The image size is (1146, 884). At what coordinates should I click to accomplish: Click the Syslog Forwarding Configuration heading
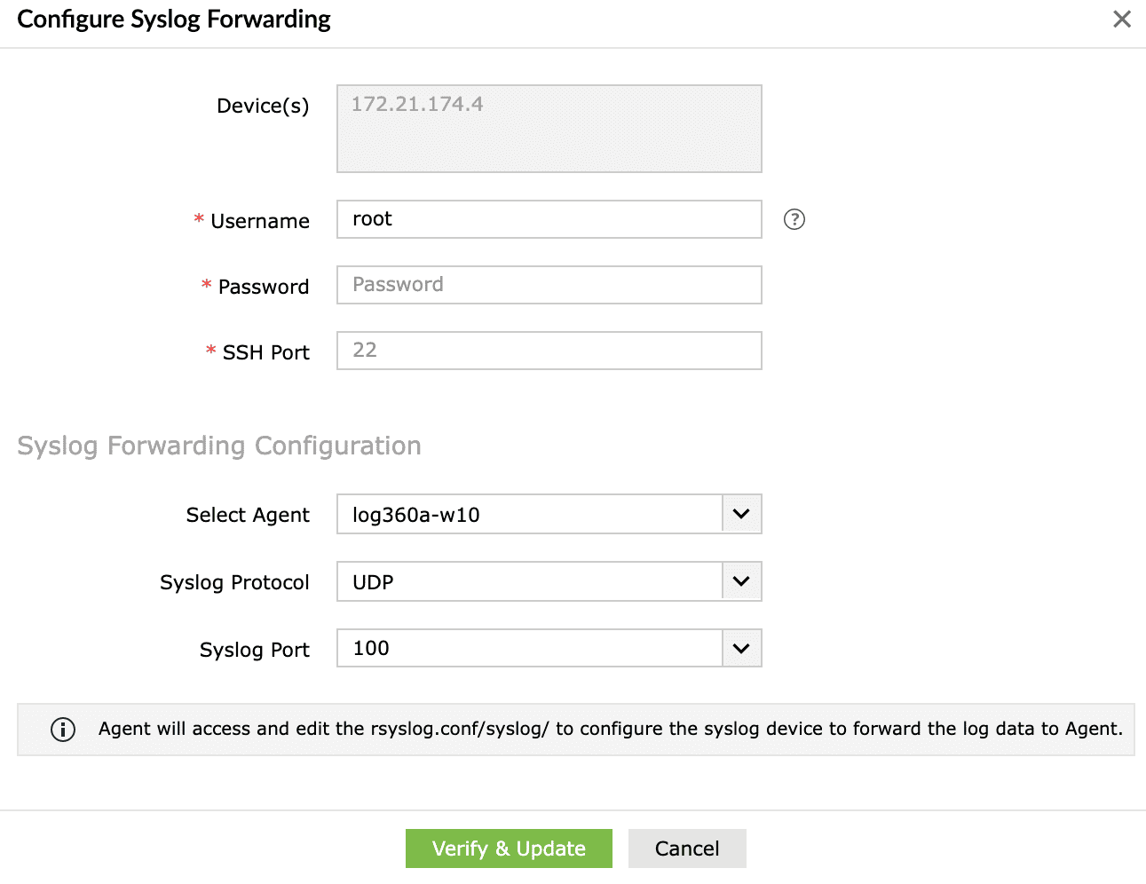click(x=219, y=446)
